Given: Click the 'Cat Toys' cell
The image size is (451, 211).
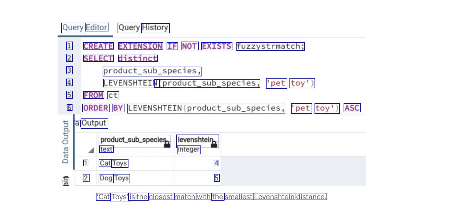Looking at the screenshot, I should [114, 163].
